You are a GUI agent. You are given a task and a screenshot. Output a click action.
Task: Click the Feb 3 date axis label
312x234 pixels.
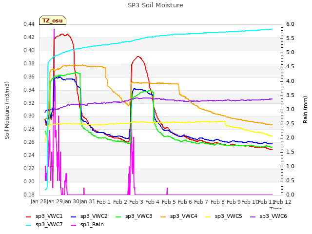click(x=136, y=202)
